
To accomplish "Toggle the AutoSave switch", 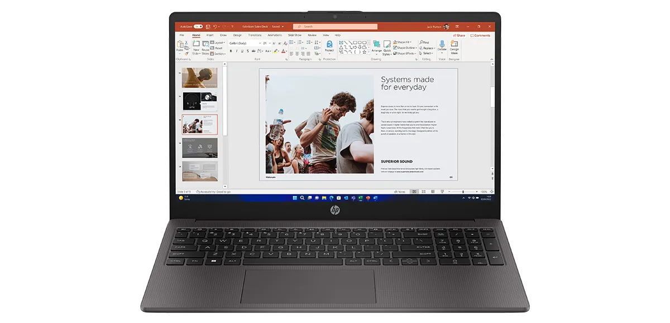I will tap(198, 26).
